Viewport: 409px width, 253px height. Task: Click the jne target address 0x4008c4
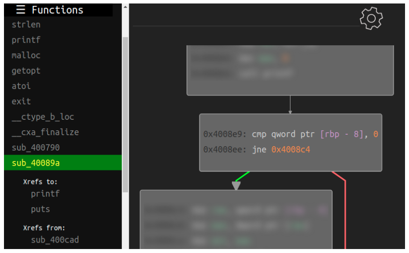(291, 150)
